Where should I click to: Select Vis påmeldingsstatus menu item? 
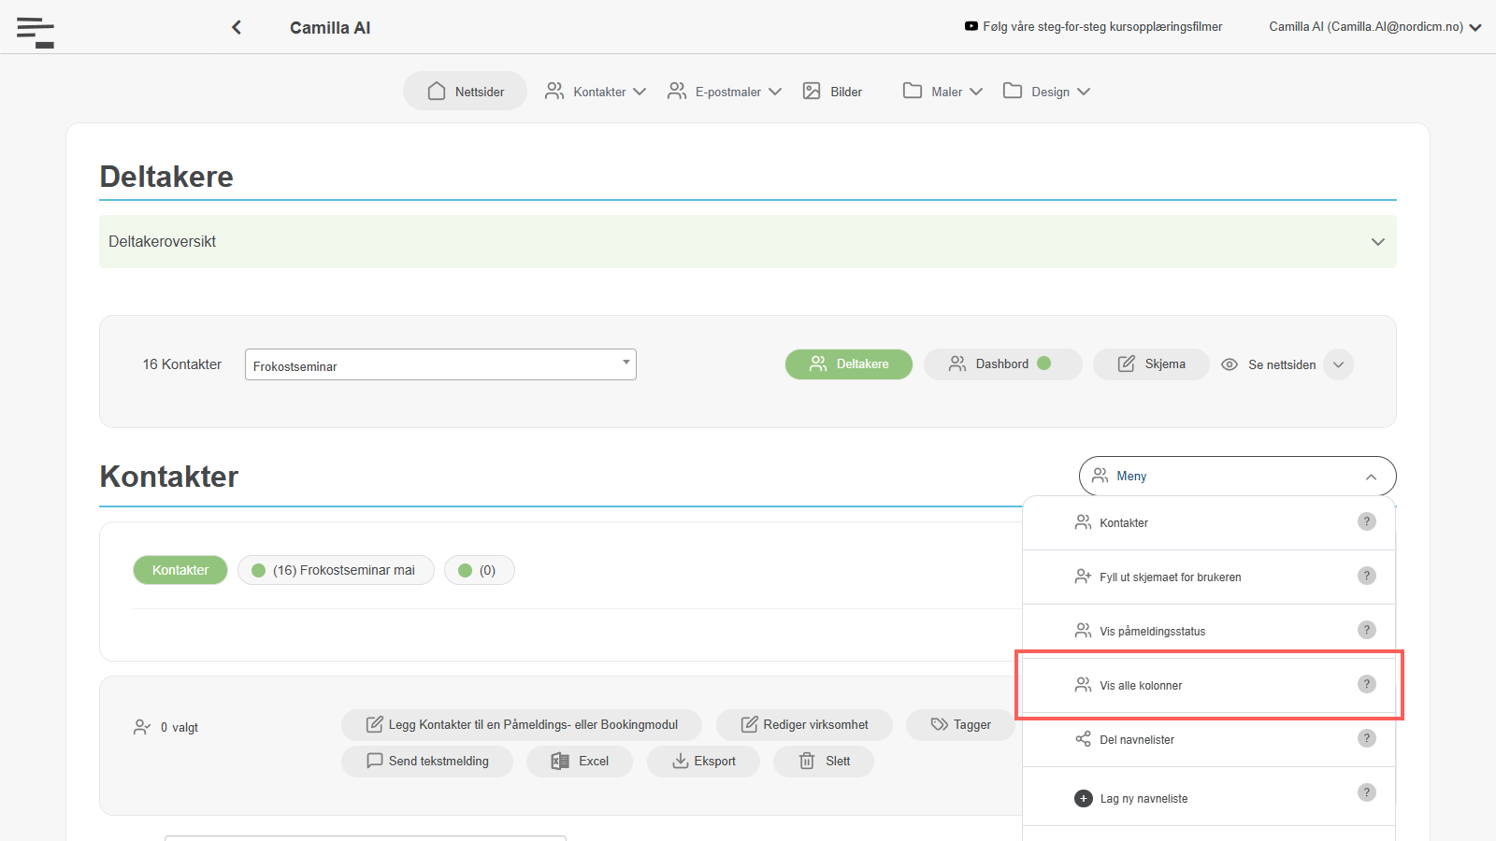pyautogui.click(x=1209, y=631)
